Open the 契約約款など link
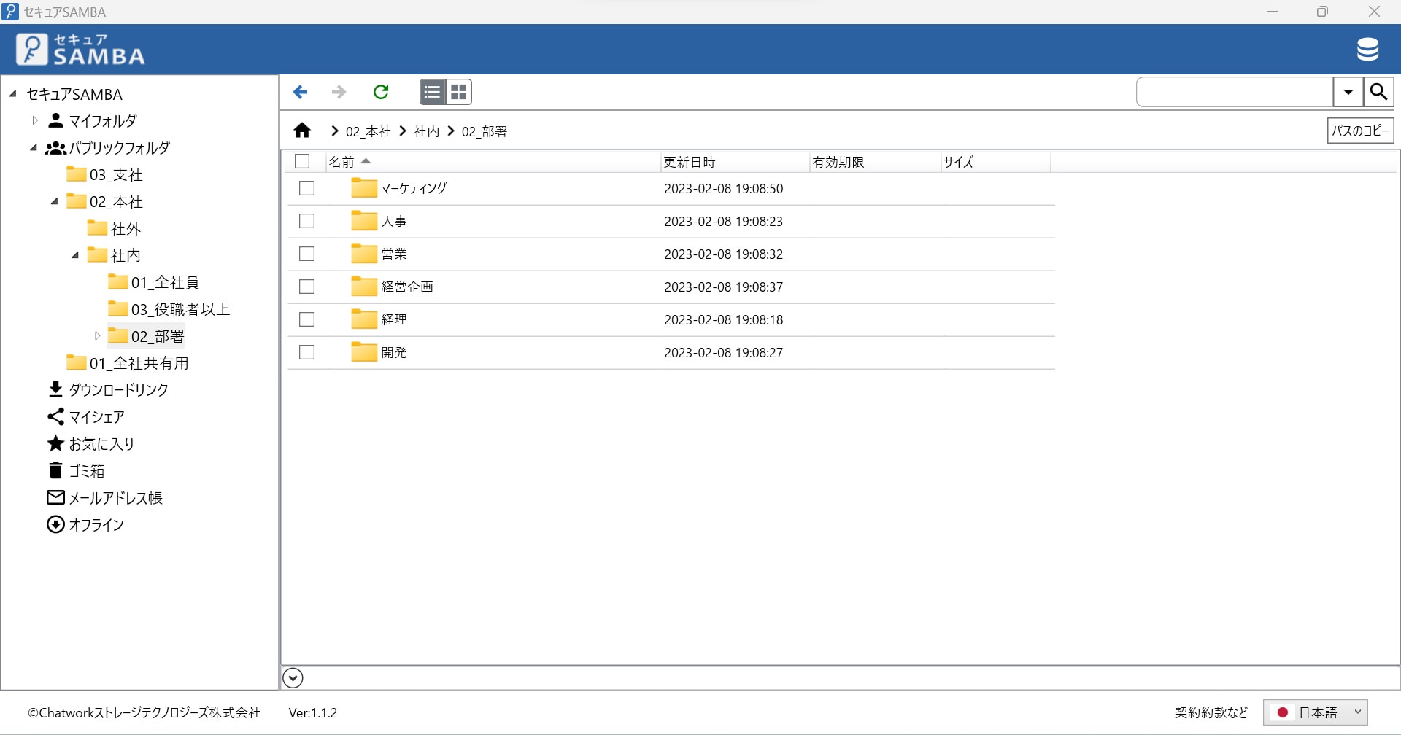This screenshot has height=735, width=1401. [x=1211, y=712]
